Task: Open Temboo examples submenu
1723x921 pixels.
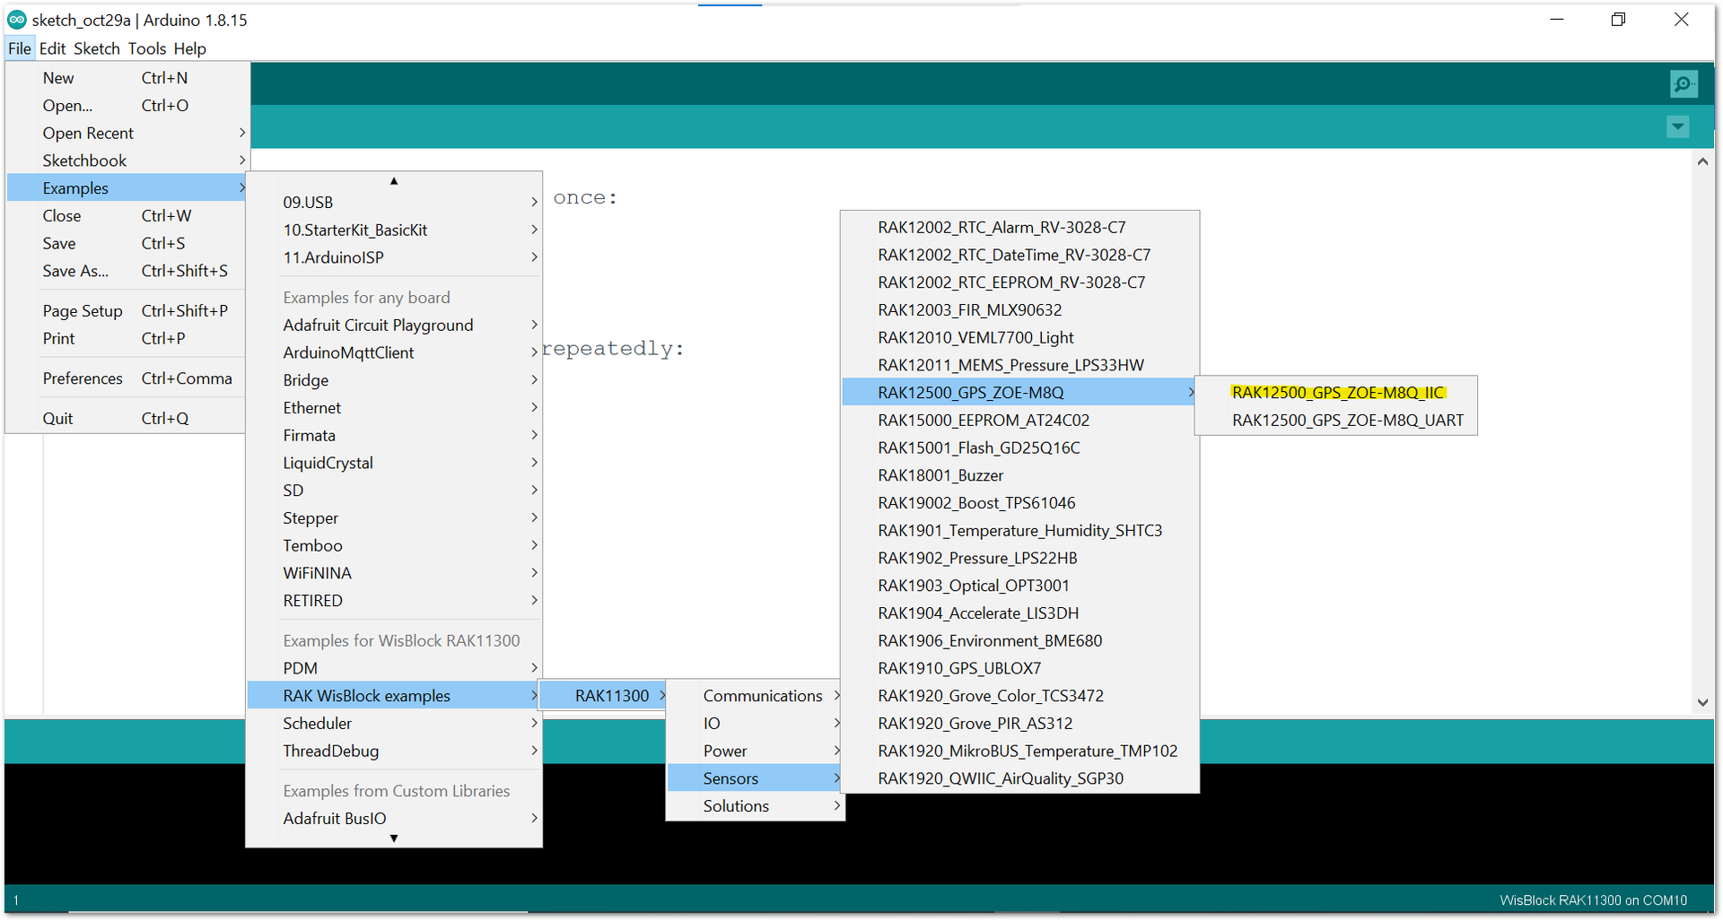Action: point(394,545)
